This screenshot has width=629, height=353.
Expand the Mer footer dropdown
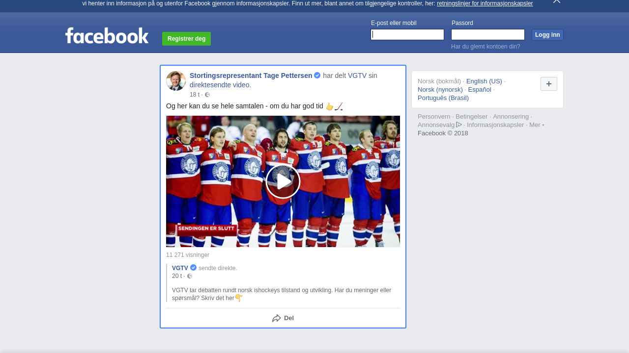(x=537, y=125)
